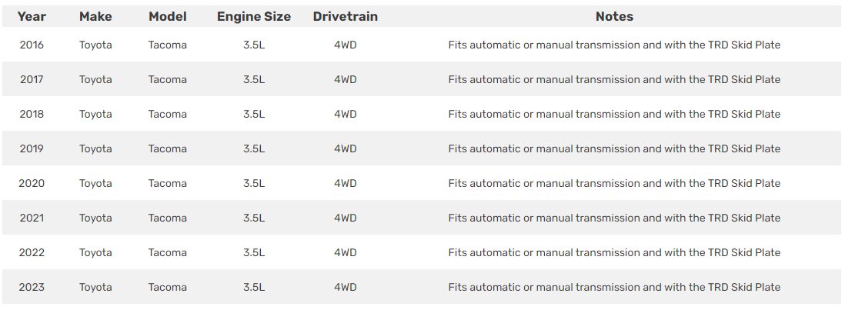Click Toyota in the 2016 row
The width and height of the screenshot is (845, 310).
[x=95, y=45]
